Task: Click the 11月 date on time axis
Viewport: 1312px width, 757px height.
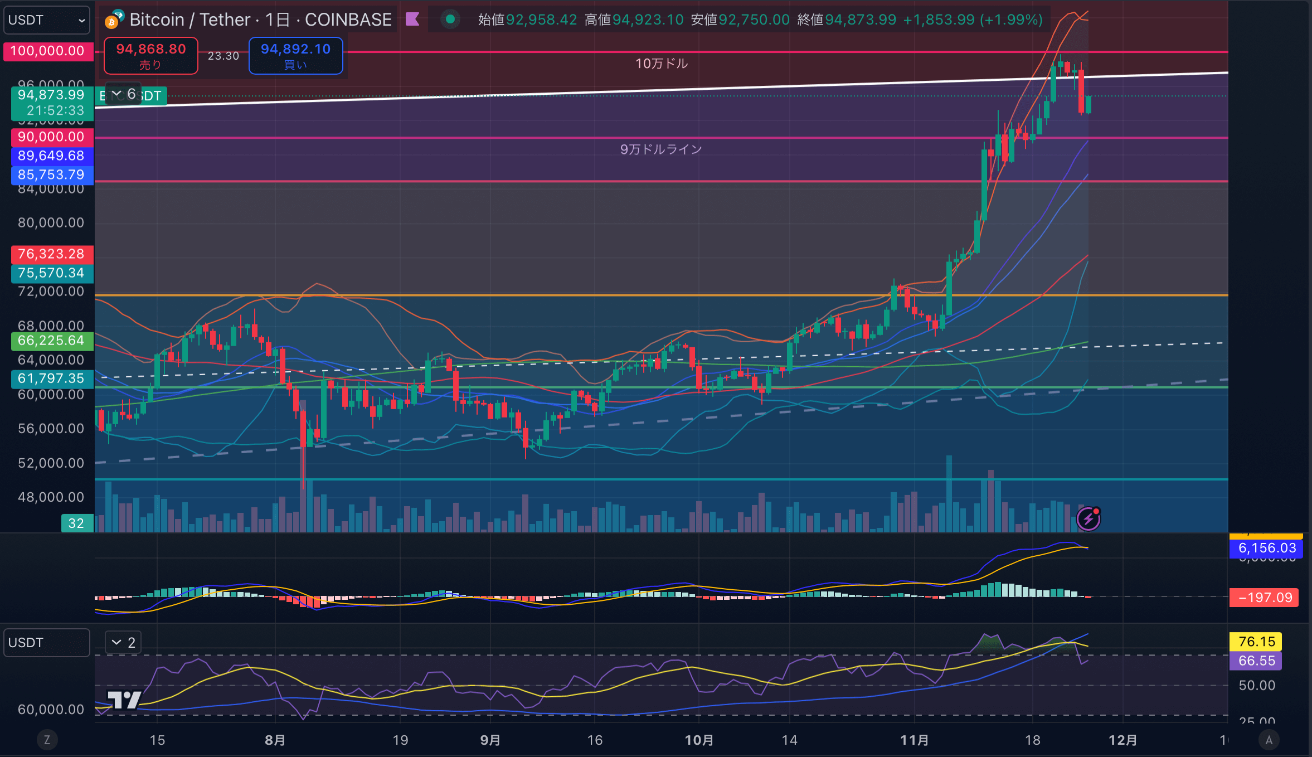Action: pos(915,740)
